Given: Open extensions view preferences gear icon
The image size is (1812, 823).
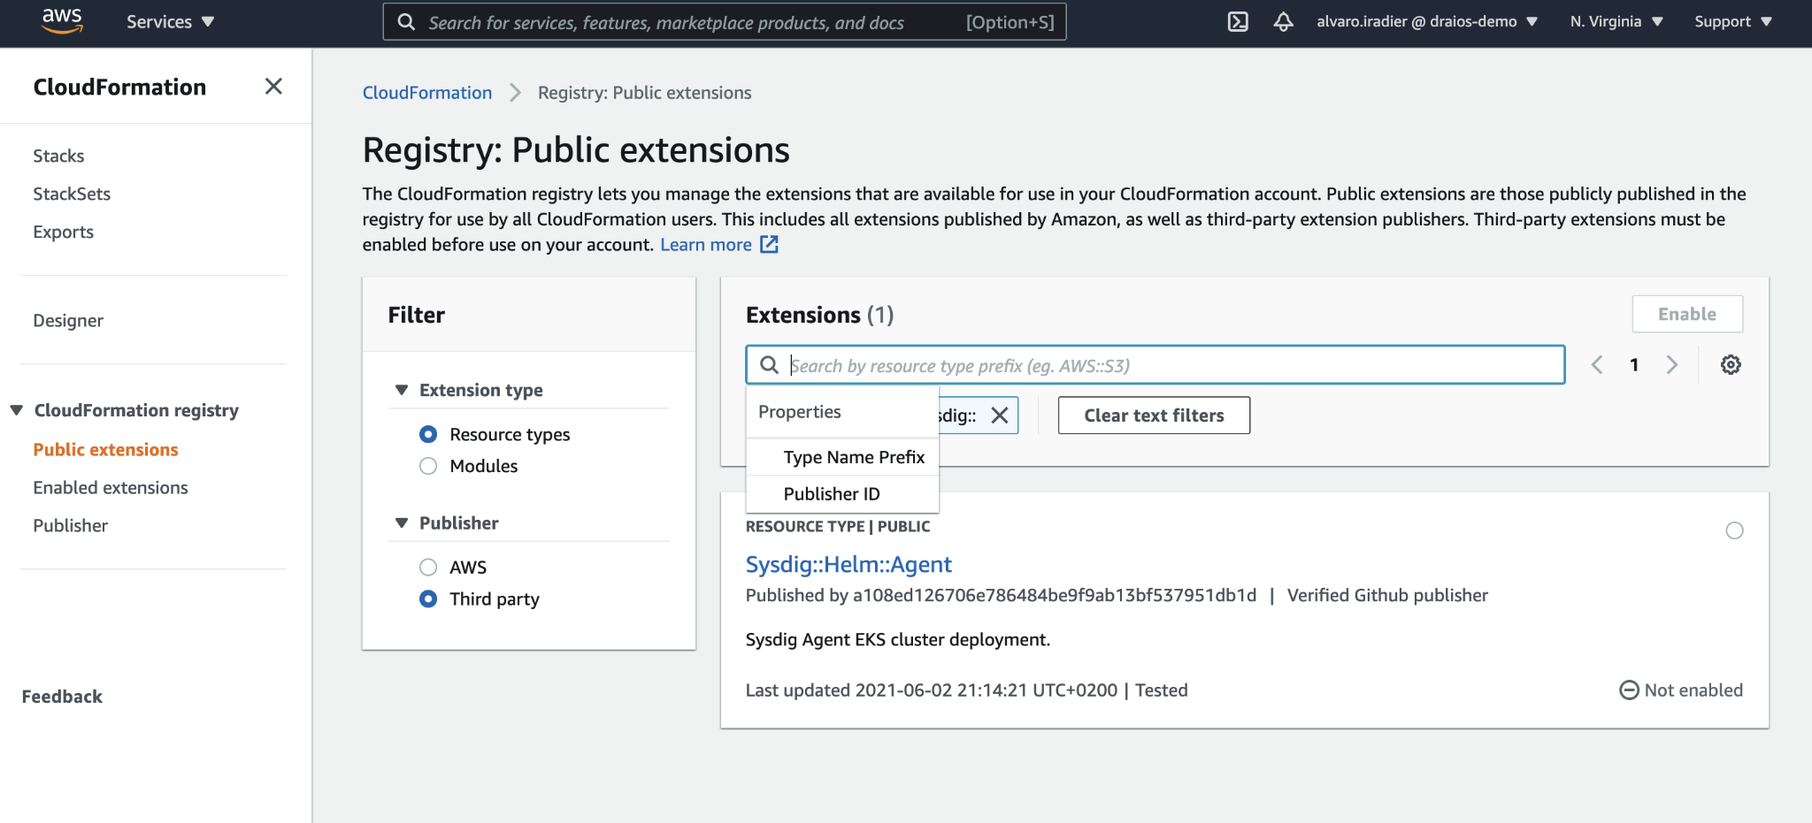Looking at the screenshot, I should pos(1731,364).
